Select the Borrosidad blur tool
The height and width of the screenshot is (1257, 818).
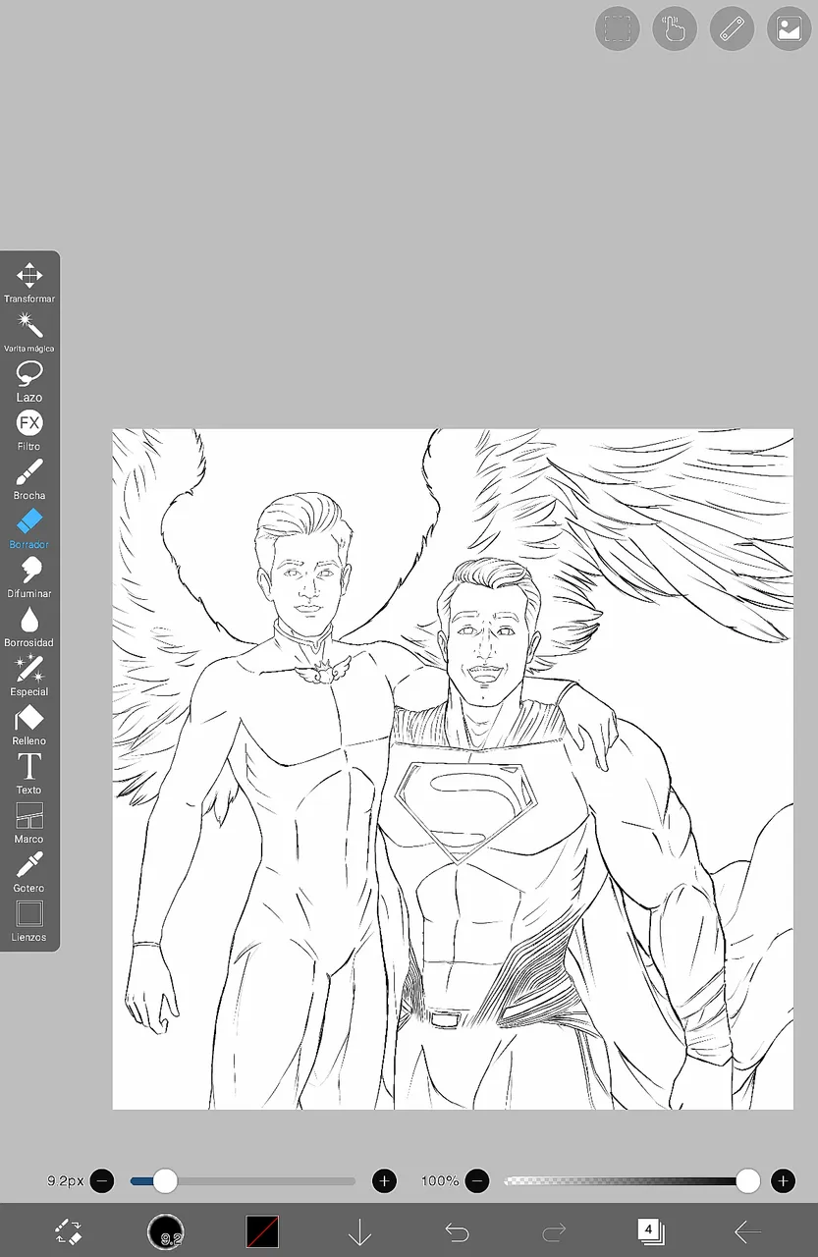29,626
